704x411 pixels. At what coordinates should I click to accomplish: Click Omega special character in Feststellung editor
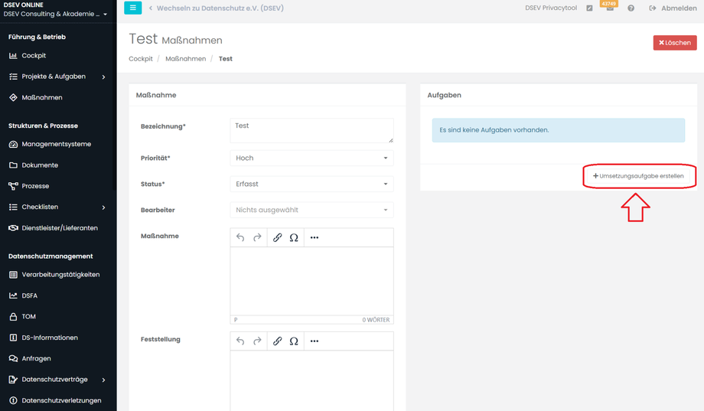(x=294, y=341)
